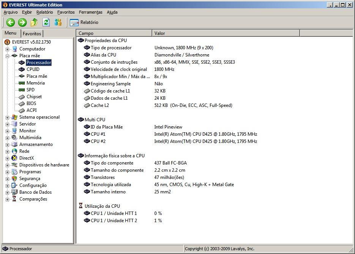
Task: Select the CPUID chip icon in the tree
Action: point(22,69)
